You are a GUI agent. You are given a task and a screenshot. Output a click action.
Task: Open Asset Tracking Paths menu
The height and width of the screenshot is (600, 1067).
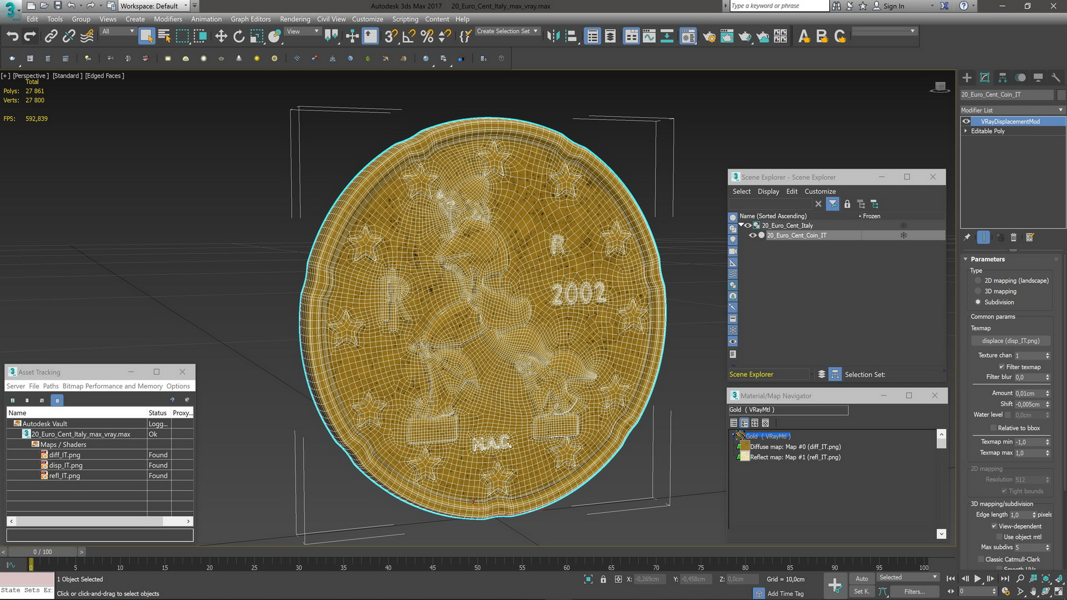pos(51,386)
